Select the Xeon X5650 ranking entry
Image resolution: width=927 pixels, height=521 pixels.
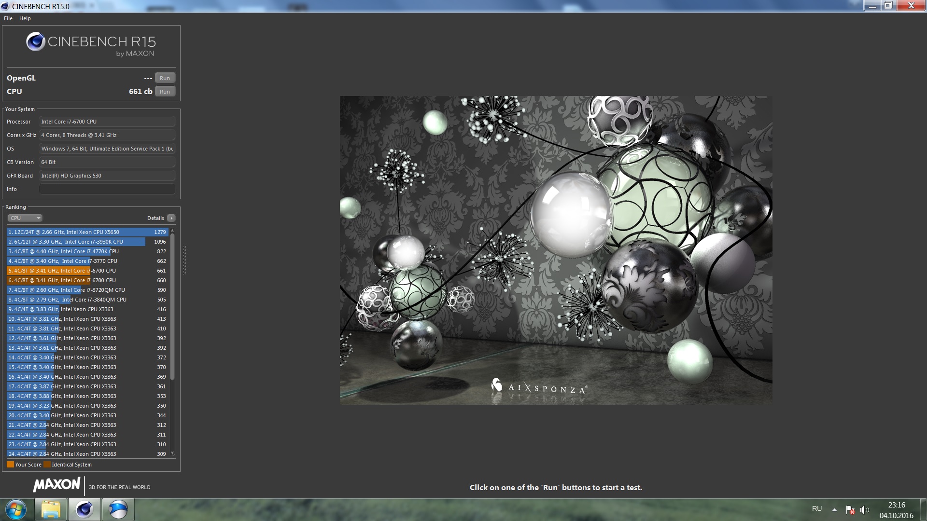tap(87, 232)
